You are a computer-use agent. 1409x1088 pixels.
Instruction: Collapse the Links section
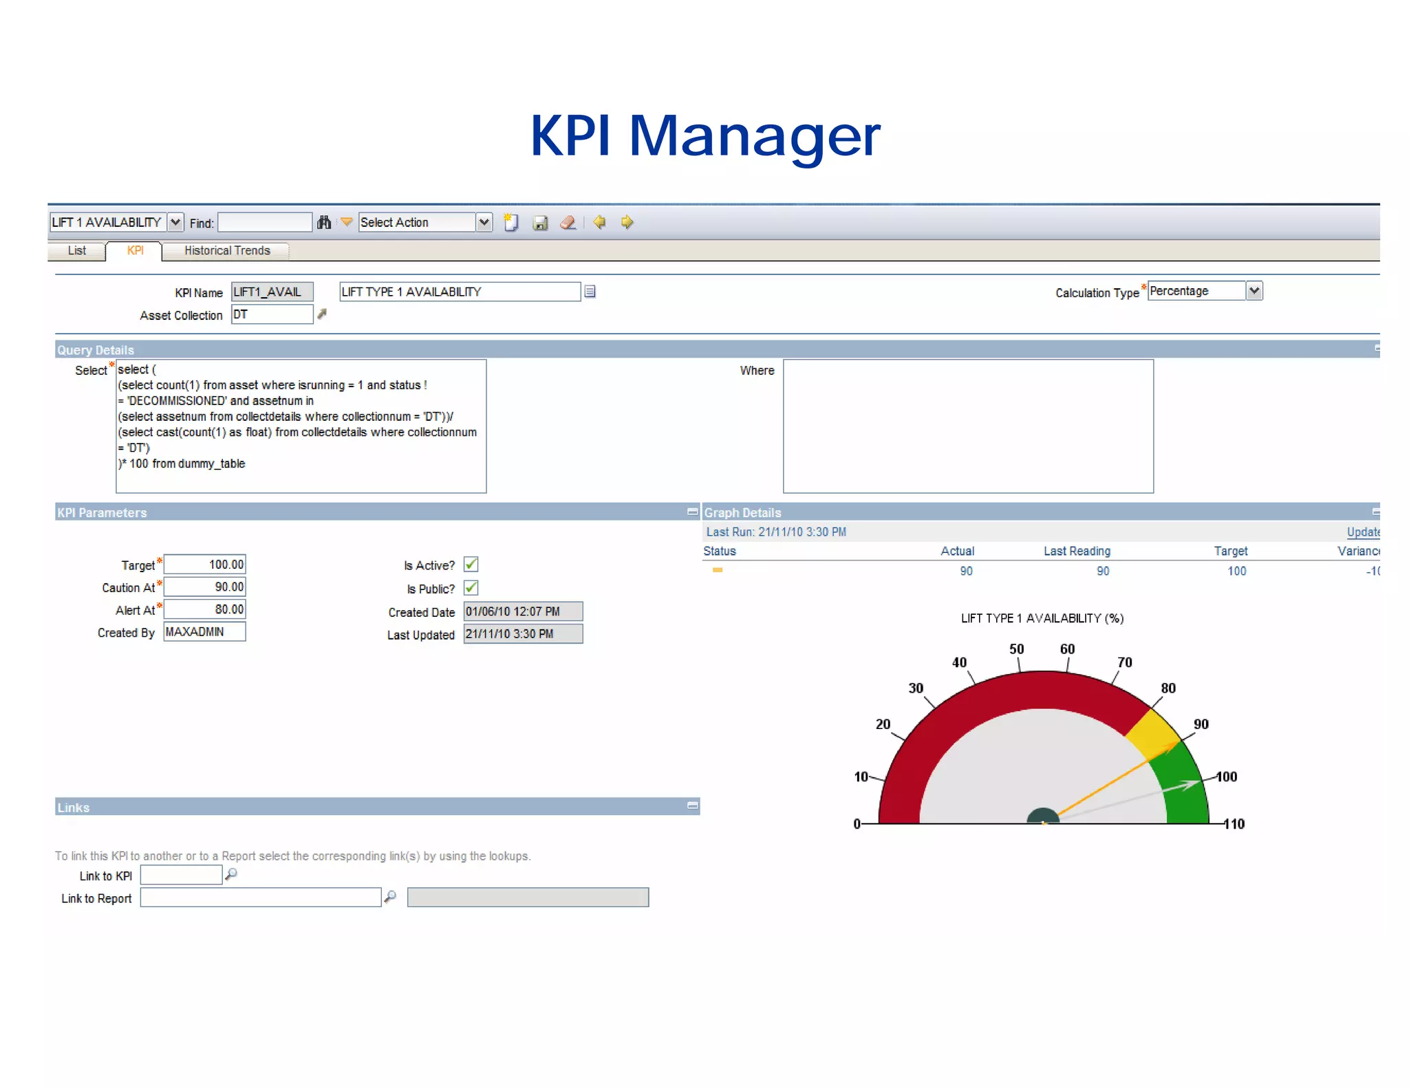coord(692,805)
